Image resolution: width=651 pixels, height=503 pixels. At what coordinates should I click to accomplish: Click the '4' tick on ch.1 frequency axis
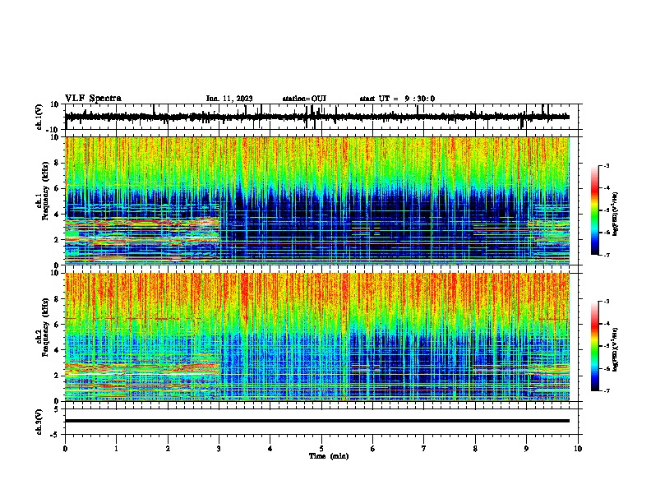[x=58, y=215]
